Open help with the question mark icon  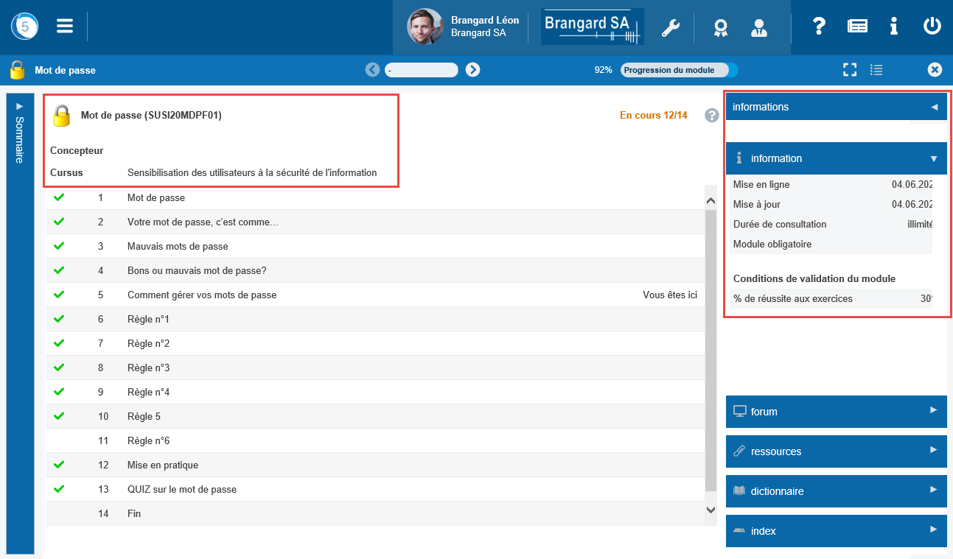coord(819,27)
